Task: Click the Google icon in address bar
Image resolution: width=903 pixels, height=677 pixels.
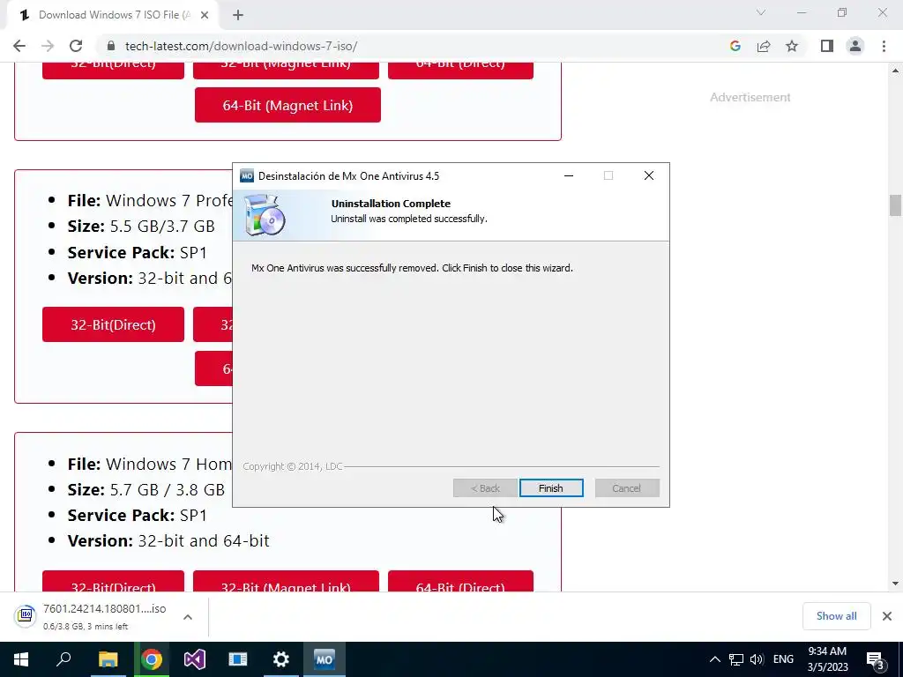Action: pyautogui.click(x=735, y=46)
